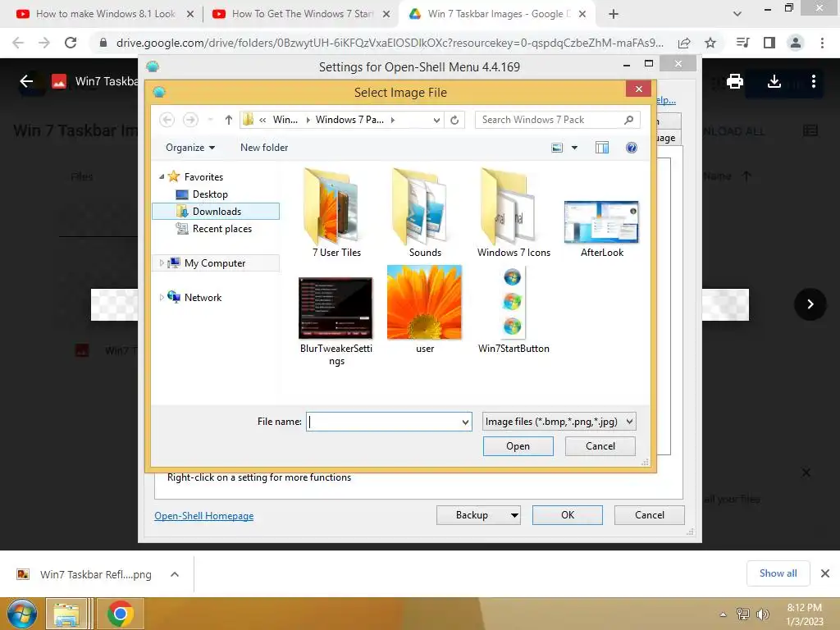The image size is (840, 630).
Task: Collapse the Favorites tree node
Action: pyautogui.click(x=162, y=176)
